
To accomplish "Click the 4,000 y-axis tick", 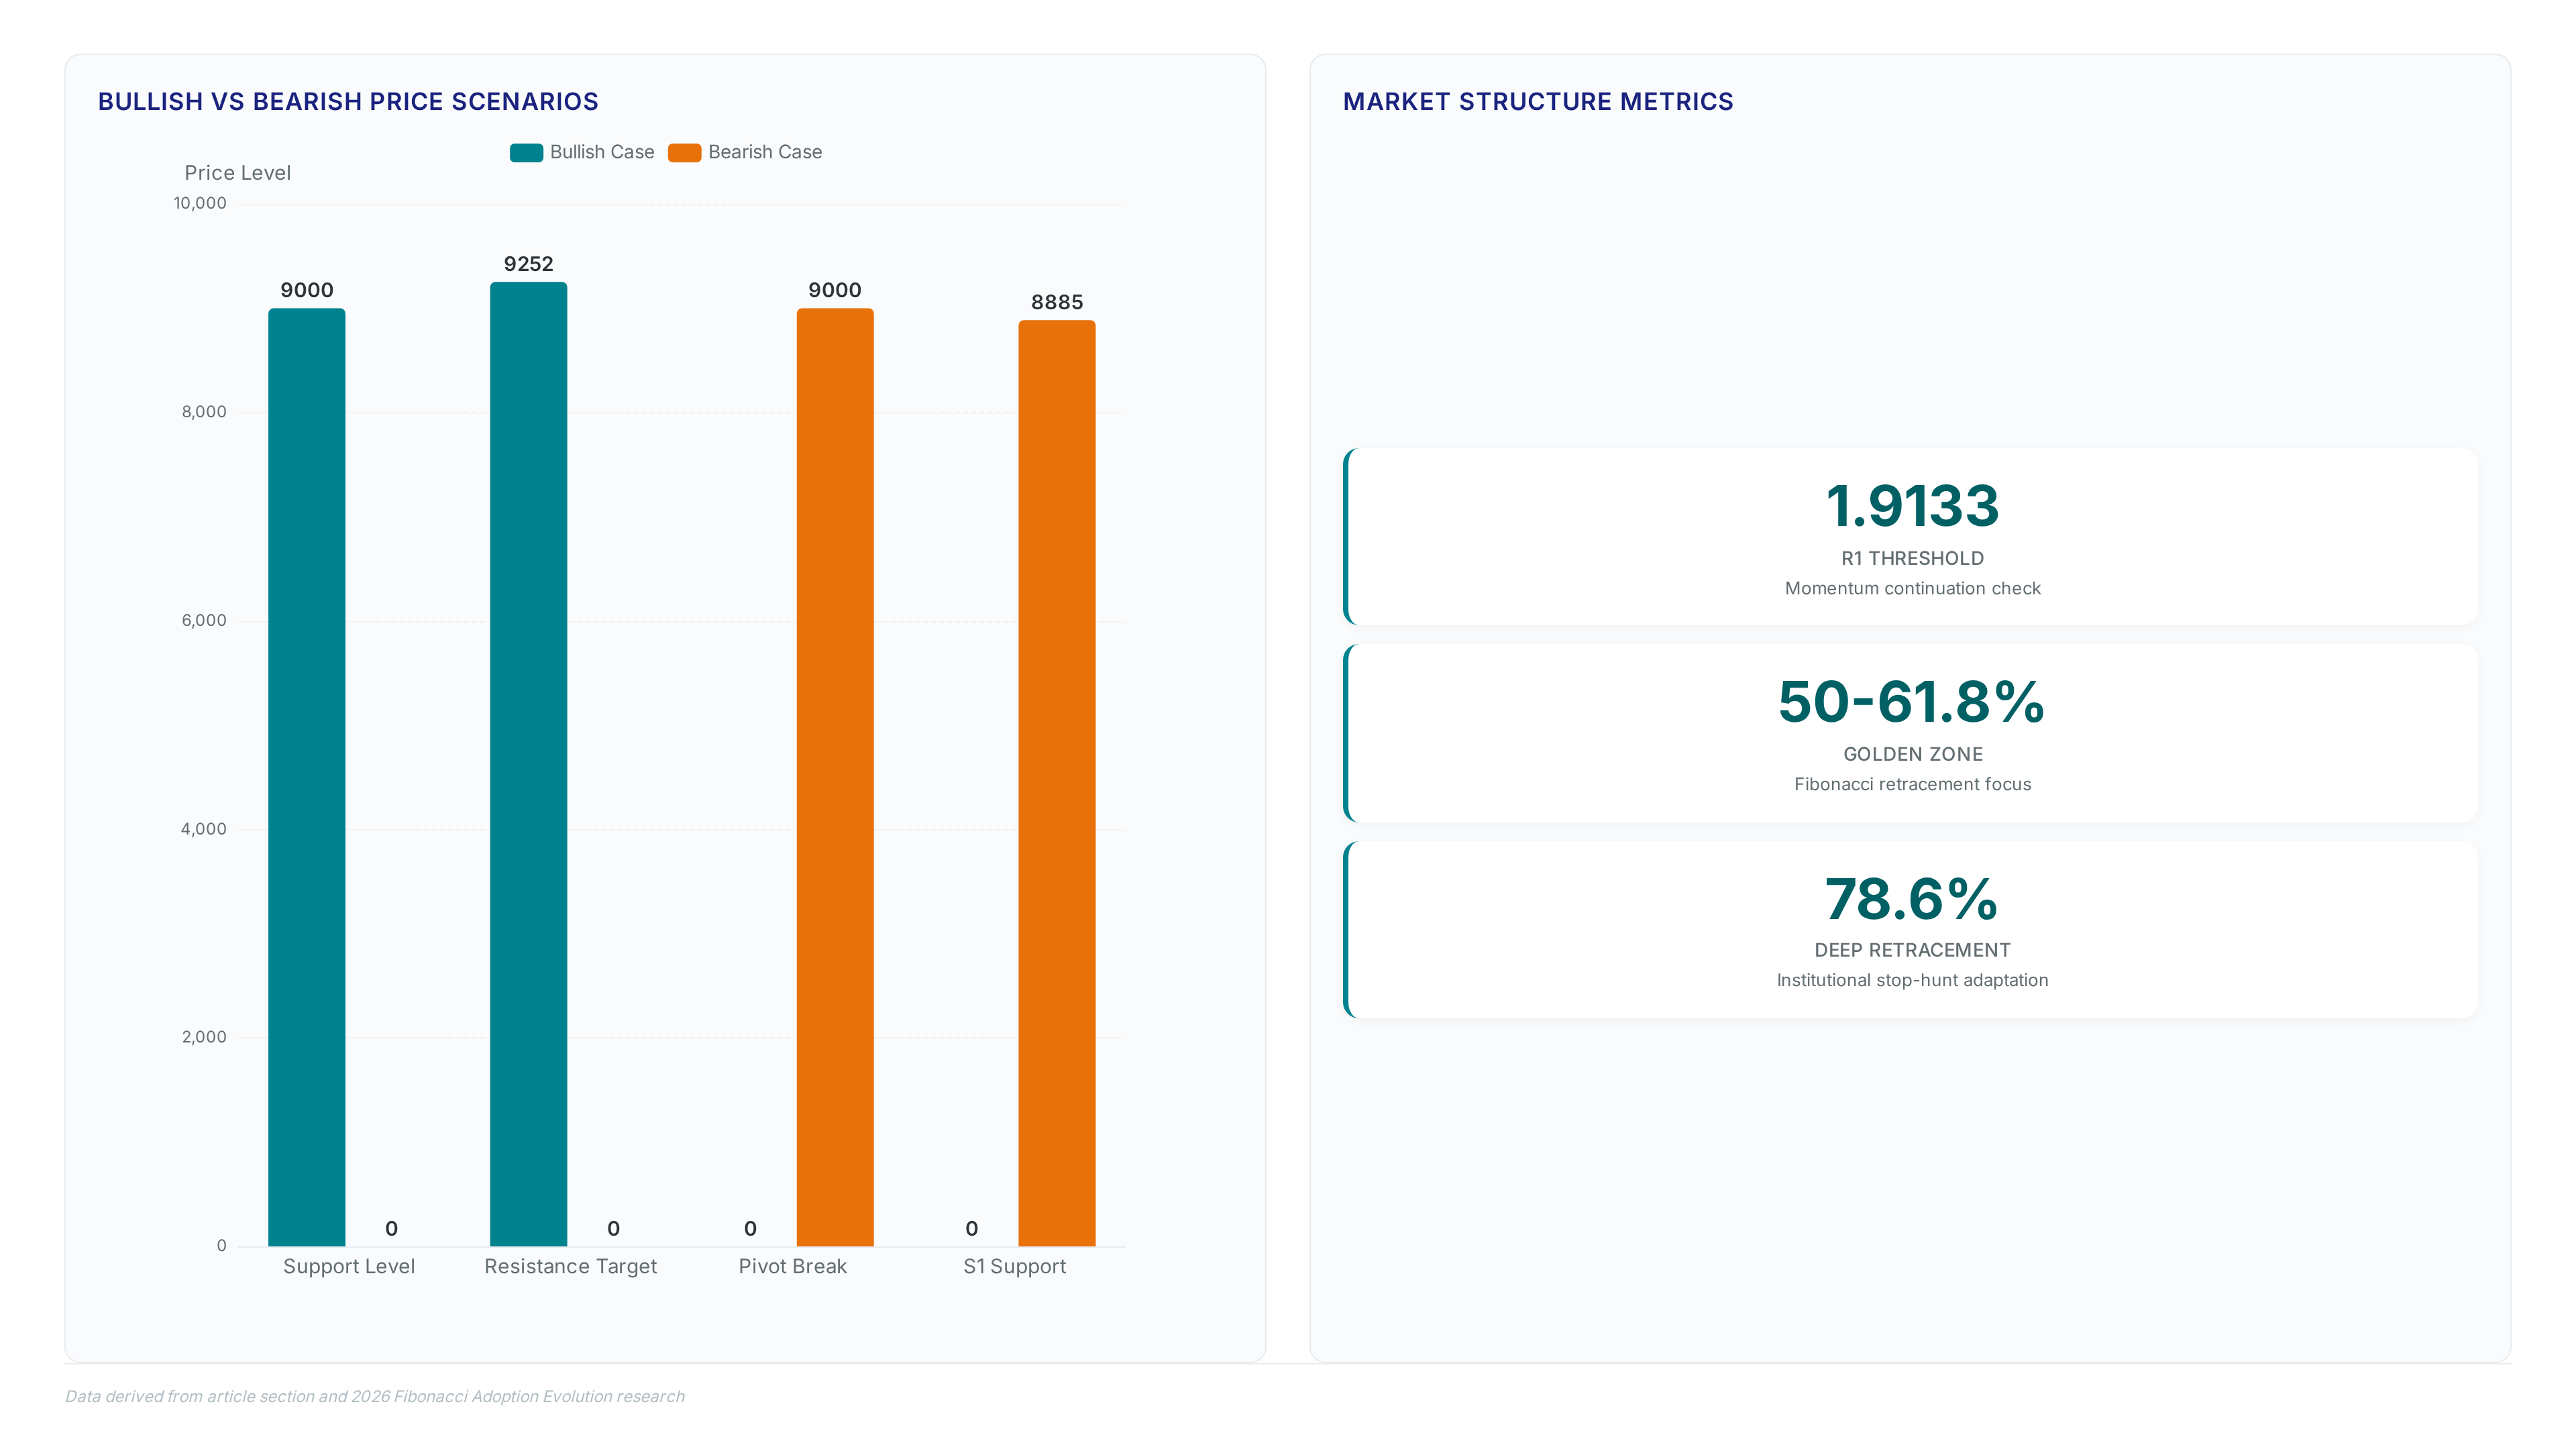I will (204, 829).
